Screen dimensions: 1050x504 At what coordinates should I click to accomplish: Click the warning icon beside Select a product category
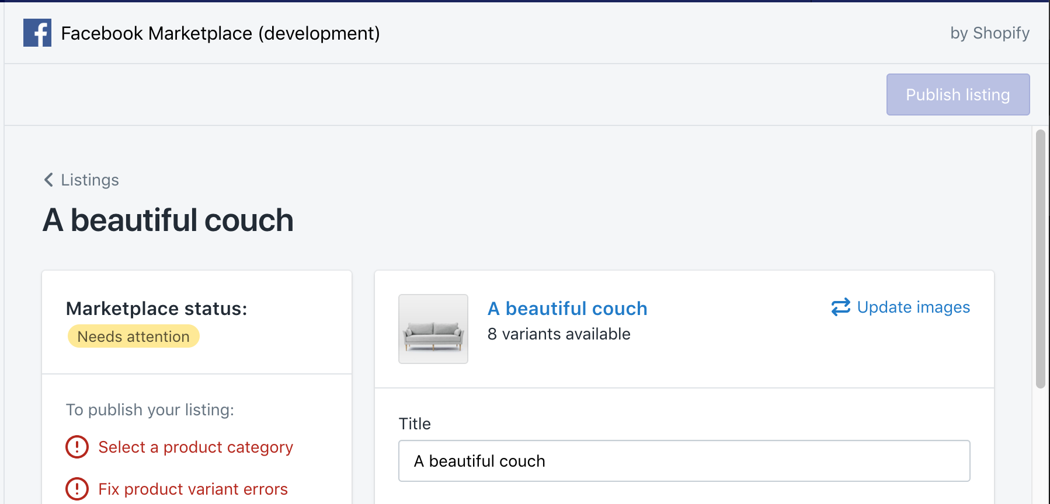(77, 447)
